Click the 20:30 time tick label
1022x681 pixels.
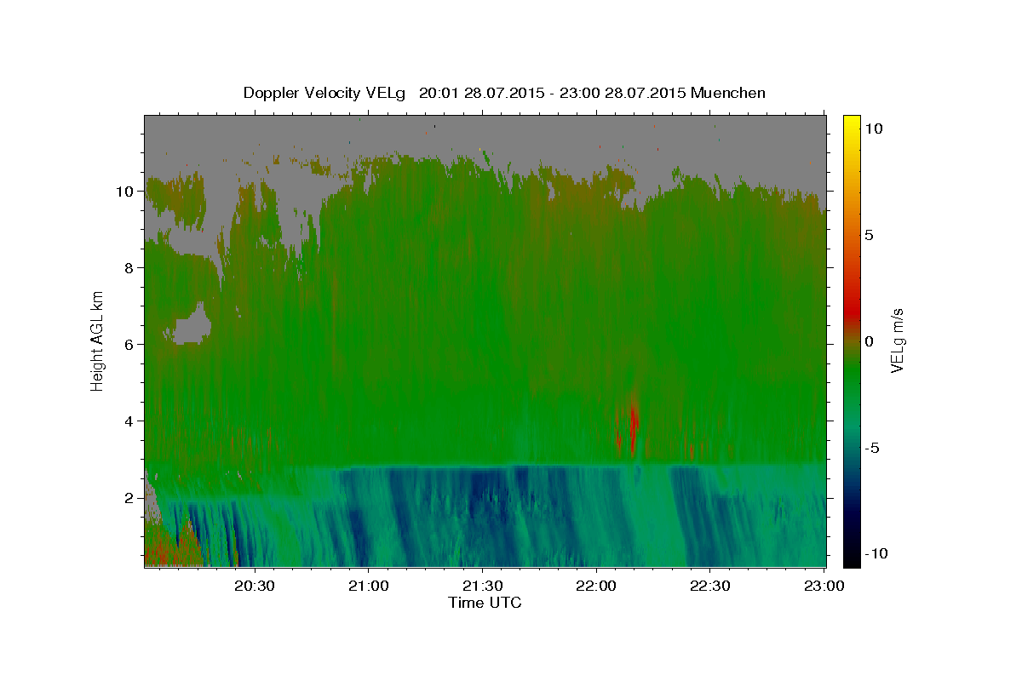click(x=255, y=586)
